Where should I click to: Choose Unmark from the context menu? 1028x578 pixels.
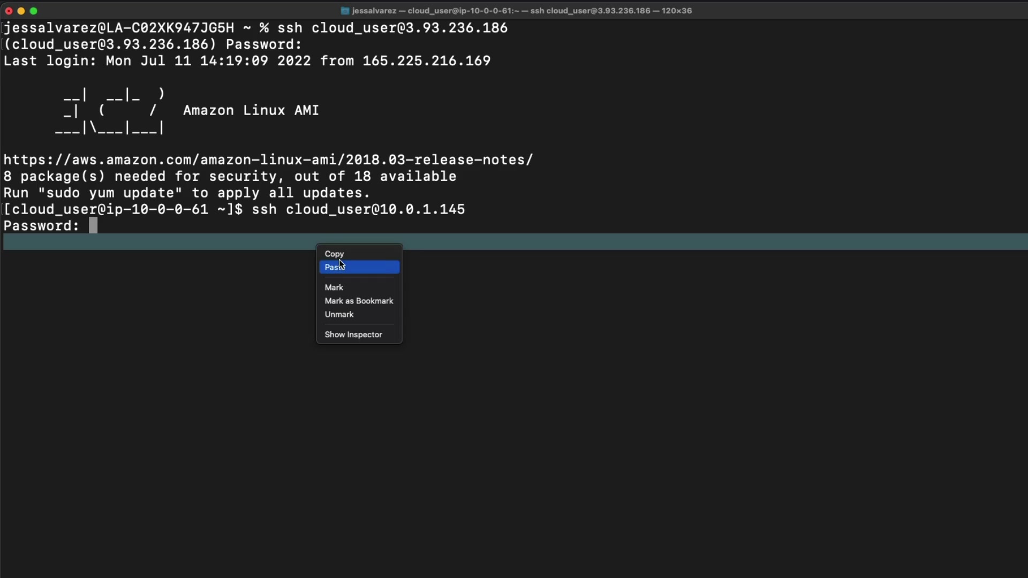[339, 314]
